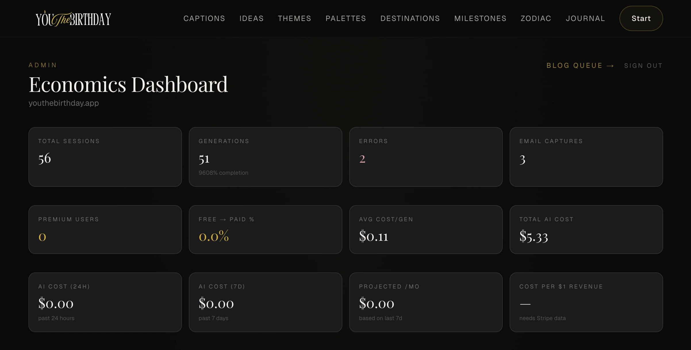The height and width of the screenshot is (350, 691).
Task: Click the Total Sessions card
Action: click(105, 157)
